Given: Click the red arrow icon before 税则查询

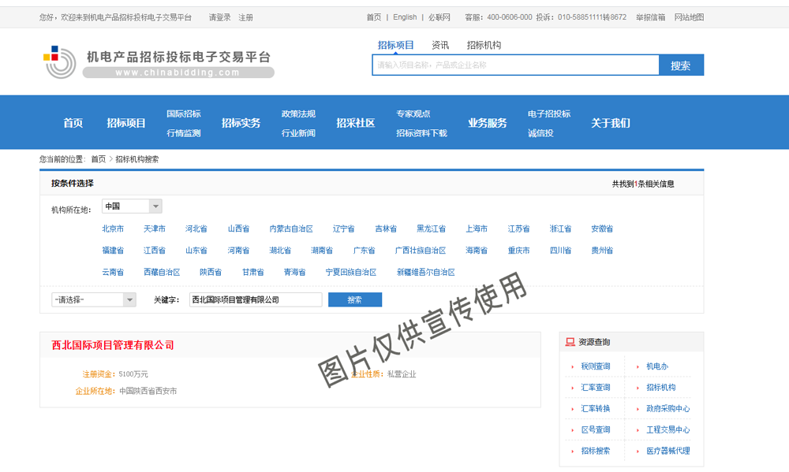Looking at the screenshot, I should click(x=572, y=366).
